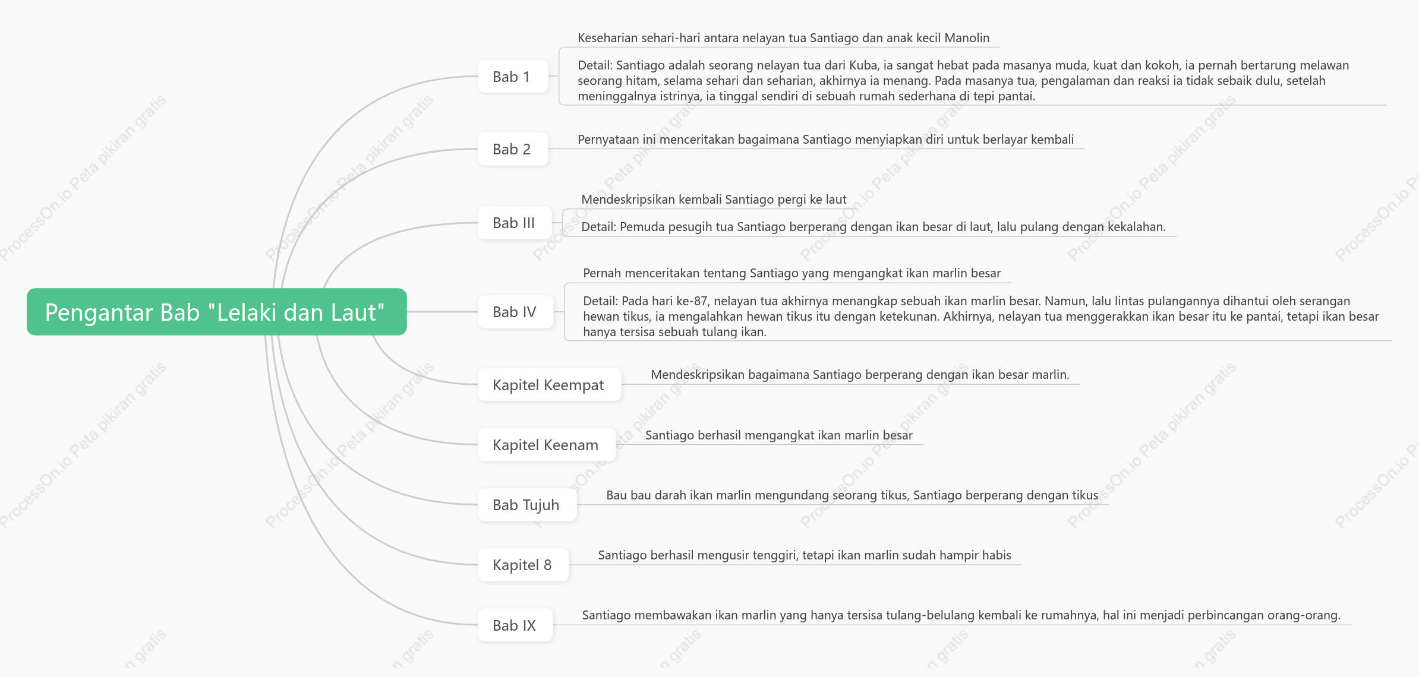Click the Bab III detail about fighting the big fish
The height and width of the screenshot is (677, 1419).
874,227
